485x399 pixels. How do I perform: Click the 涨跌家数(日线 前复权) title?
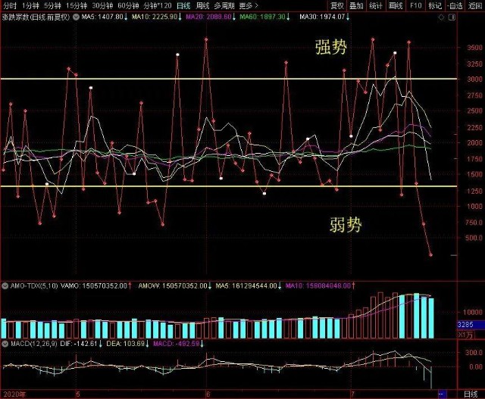[36, 17]
